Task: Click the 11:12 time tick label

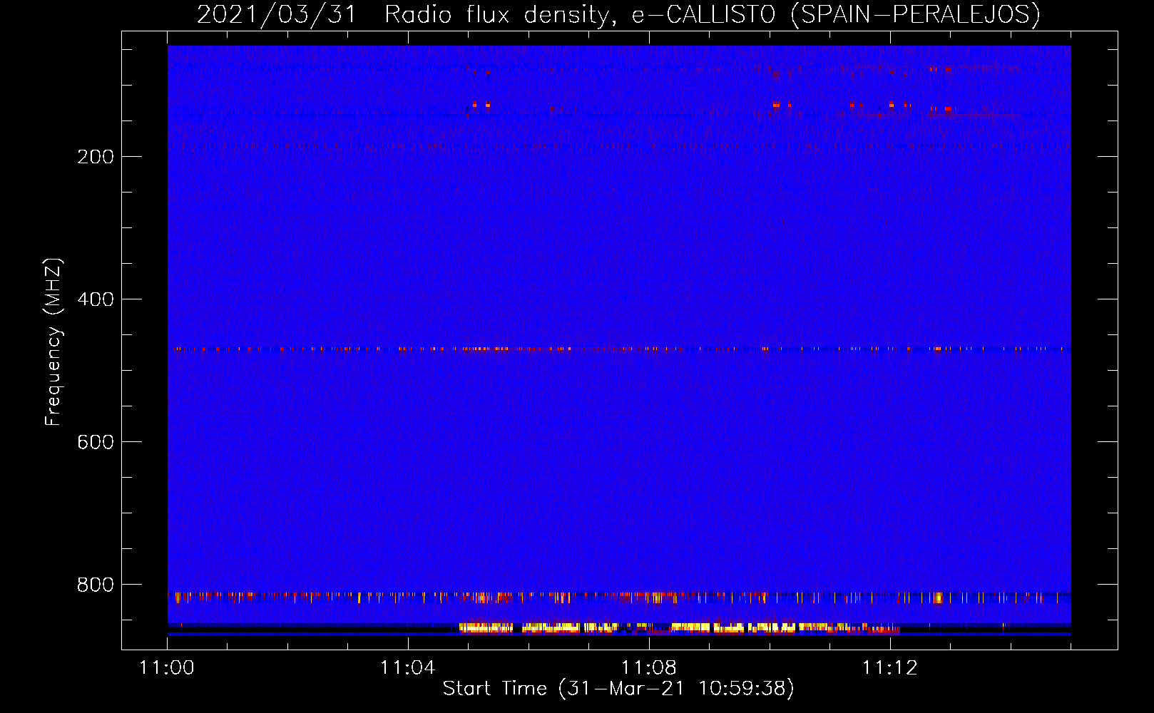Action: (x=890, y=668)
